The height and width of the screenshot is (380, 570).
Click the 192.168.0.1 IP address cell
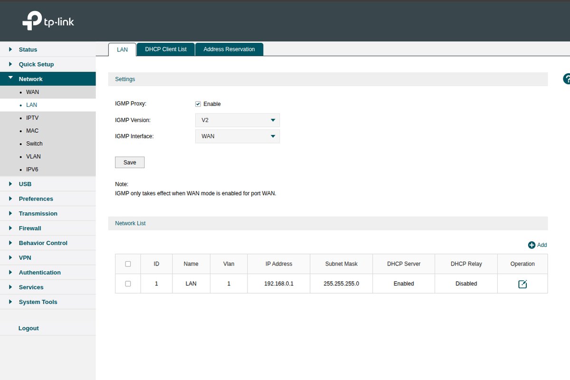[279, 284]
